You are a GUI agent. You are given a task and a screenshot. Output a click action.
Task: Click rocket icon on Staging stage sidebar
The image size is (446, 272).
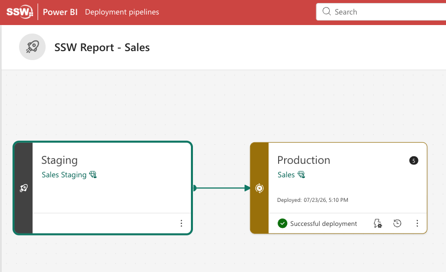(24, 188)
